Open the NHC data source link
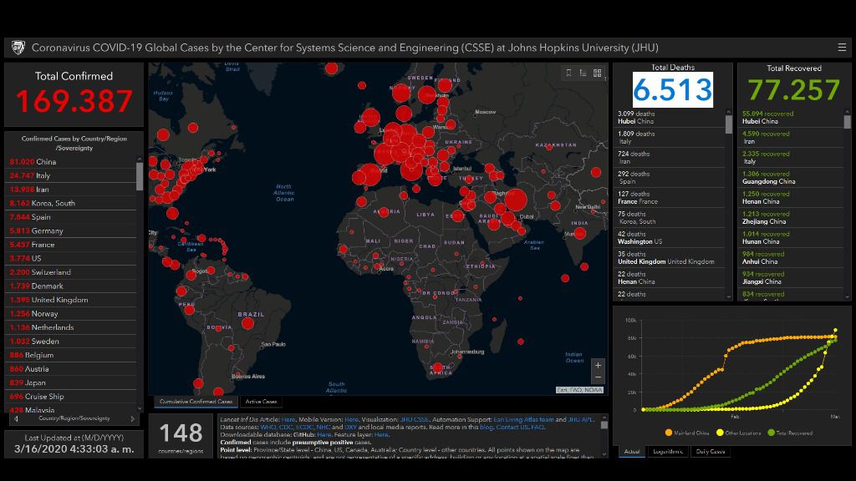This screenshot has height=481, width=856. [324, 427]
